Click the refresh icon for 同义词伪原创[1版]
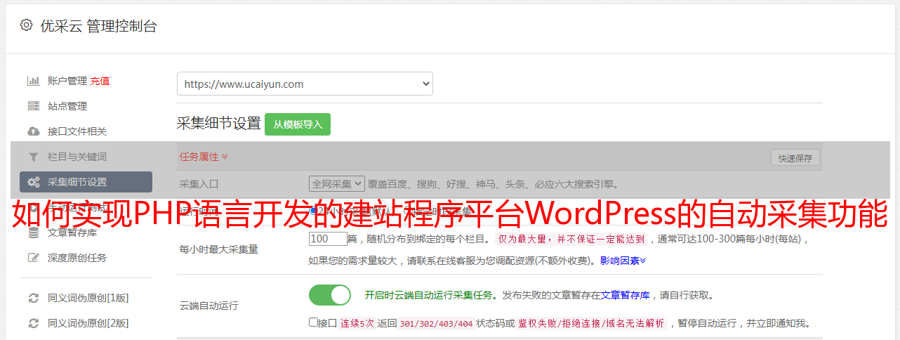Image resolution: width=900 pixels, height=340 pixels. coord(33,298)
